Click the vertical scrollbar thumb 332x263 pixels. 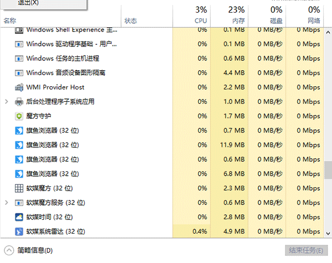[x=328, y=170]
